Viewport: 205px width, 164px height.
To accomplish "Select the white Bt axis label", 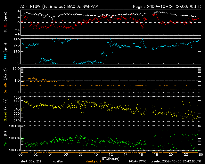I will click(5, 31).
